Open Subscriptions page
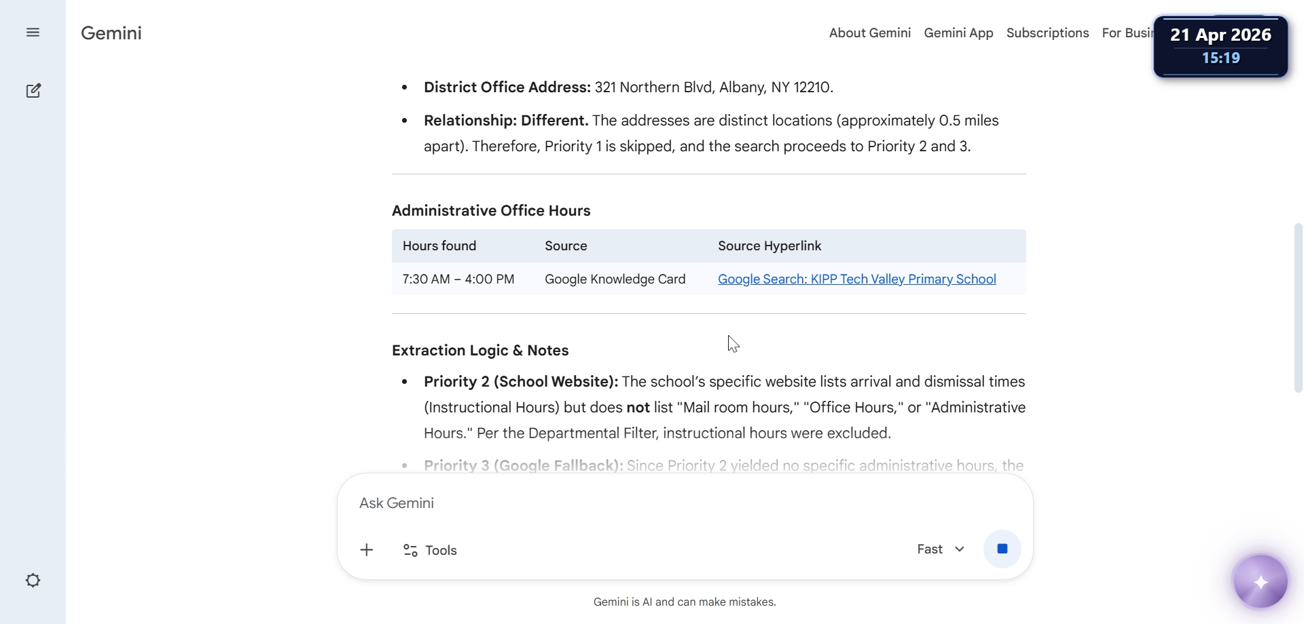This screenshot has height=624, width=1304. click(x=1047, y=33)
